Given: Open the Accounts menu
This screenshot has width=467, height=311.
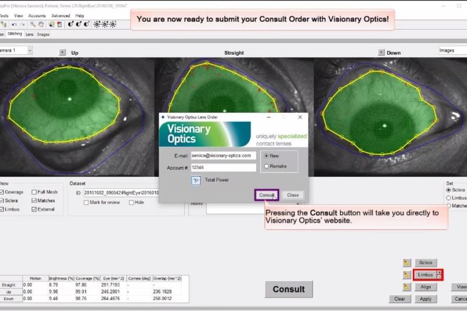Looking at the screenshot, I should point(37,15).
